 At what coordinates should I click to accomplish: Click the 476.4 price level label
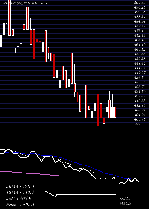click(x=139, y=31)
